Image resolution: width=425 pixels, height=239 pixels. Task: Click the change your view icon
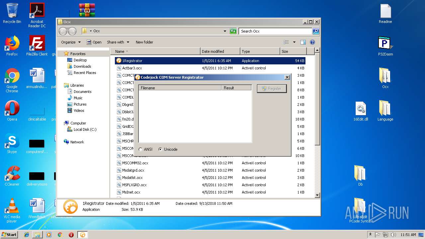point(286,42)
